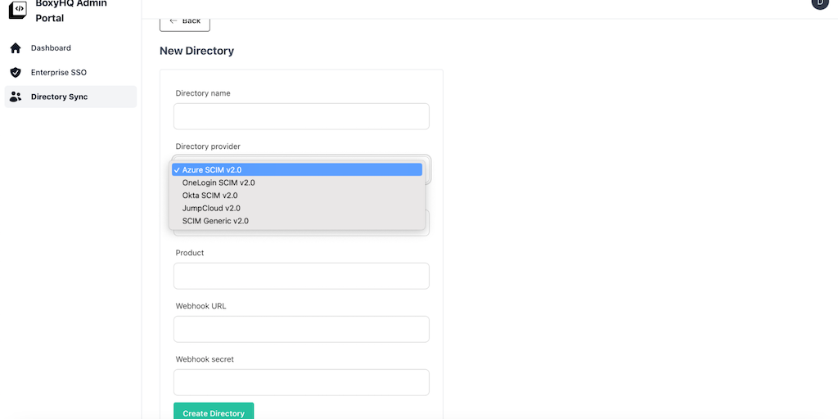Click the Webhook secret field

click(301, 382)
